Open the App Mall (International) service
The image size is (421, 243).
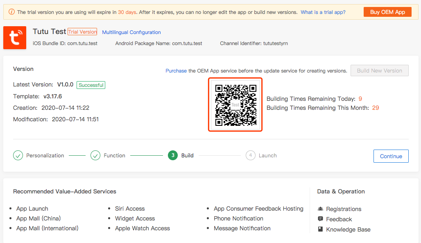pyautogui.click(x=47, y=229)
